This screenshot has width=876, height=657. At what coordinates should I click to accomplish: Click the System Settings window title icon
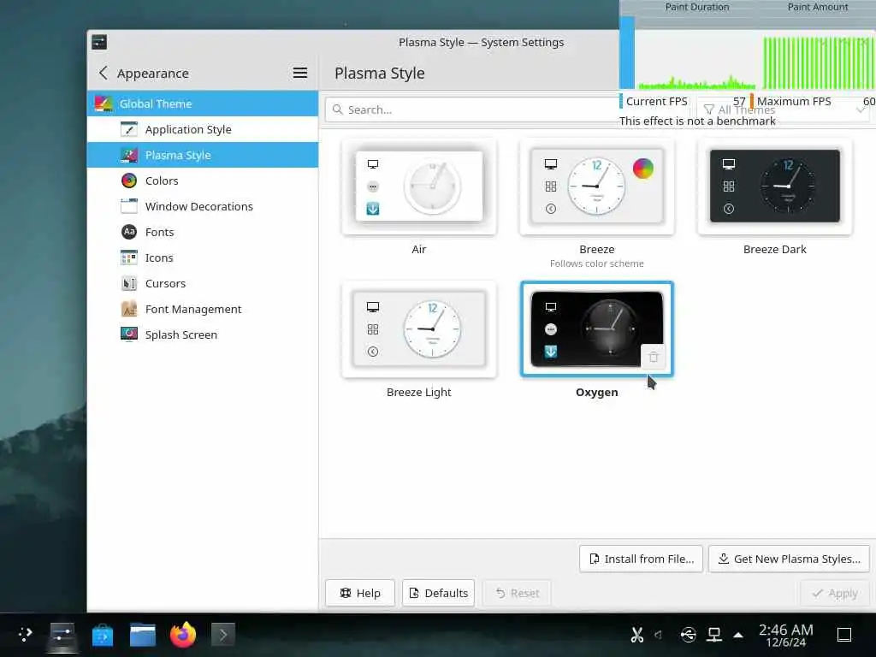pos(99,43)
